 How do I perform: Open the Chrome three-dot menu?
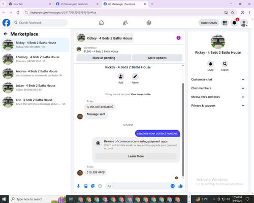pyautogui.click(x=249, y=13)
